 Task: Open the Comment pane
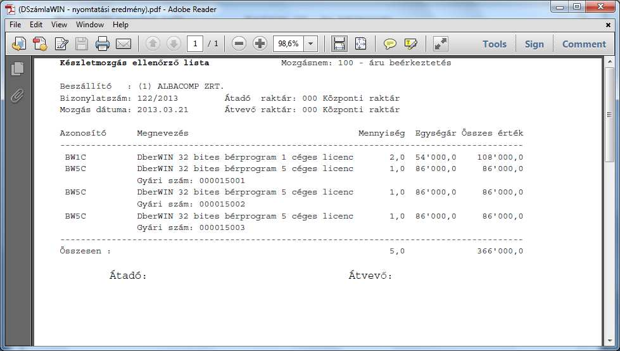click(x=584, y=44)
